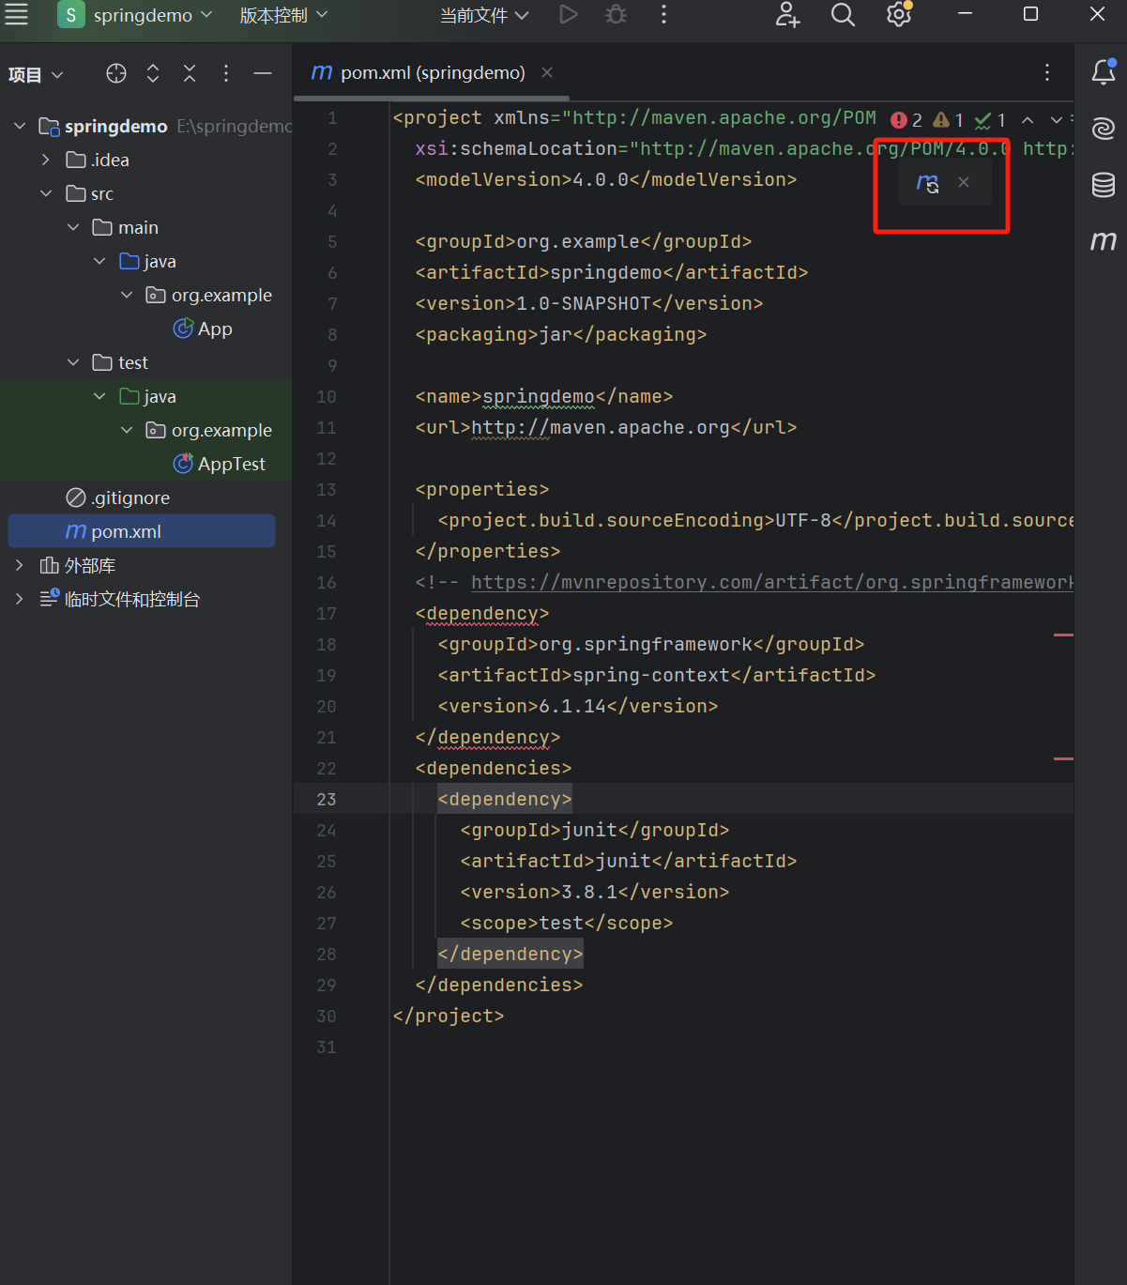Close the pom.xml editor tab

coord(547,72)
